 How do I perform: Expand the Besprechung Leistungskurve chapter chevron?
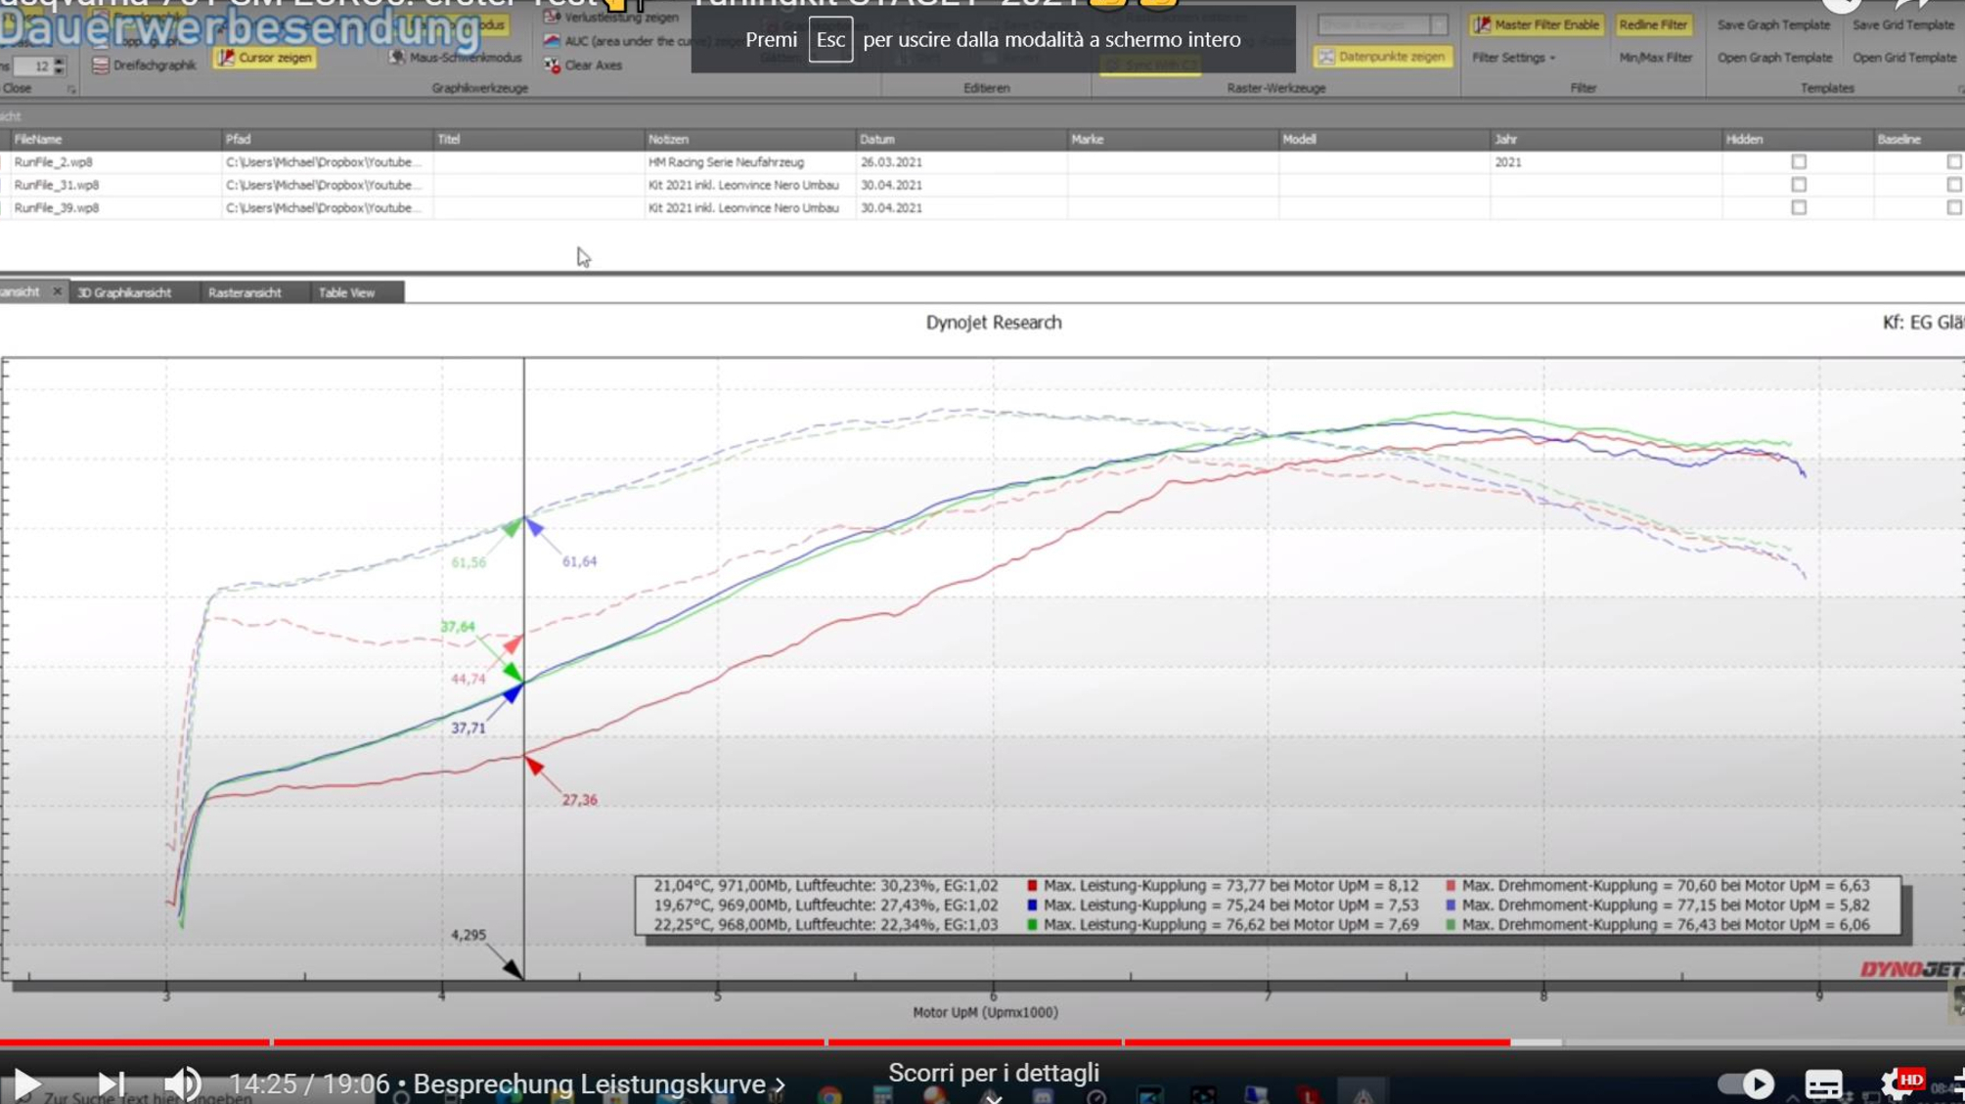click(781, 1083)
